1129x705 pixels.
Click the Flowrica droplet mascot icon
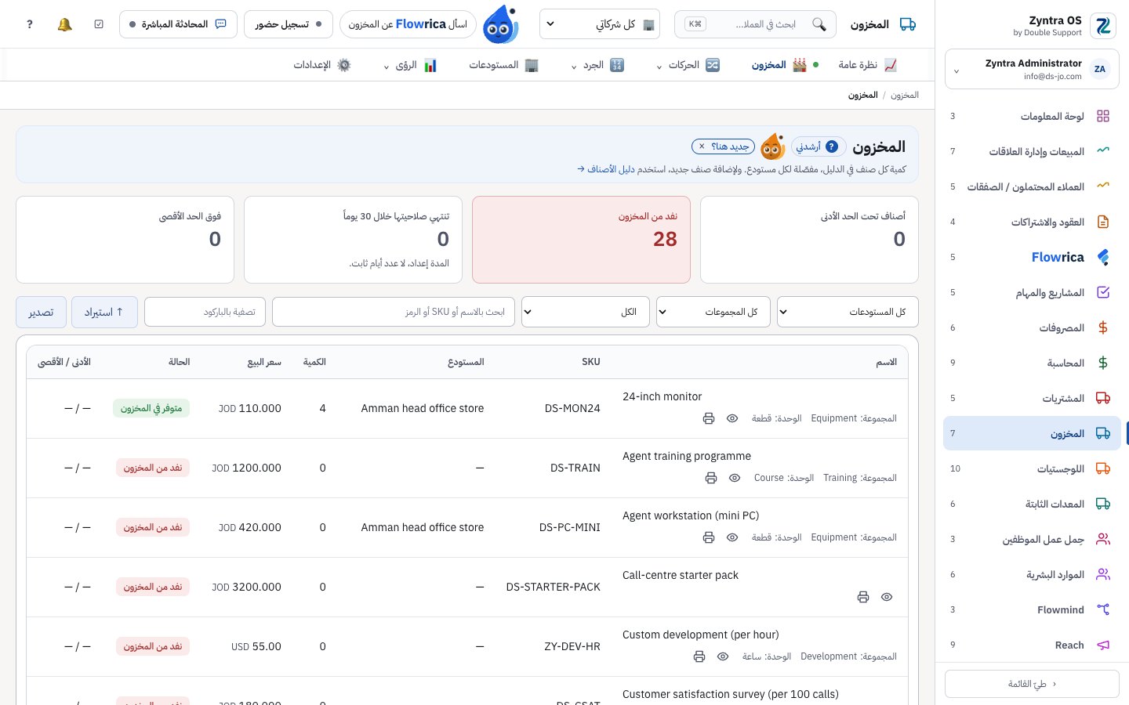click(501, 24)
